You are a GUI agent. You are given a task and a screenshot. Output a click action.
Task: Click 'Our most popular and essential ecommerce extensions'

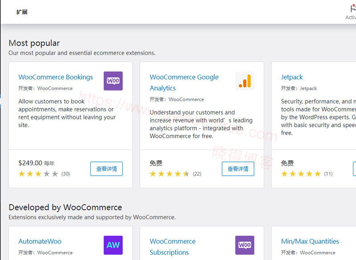click(x=82, y=53)
